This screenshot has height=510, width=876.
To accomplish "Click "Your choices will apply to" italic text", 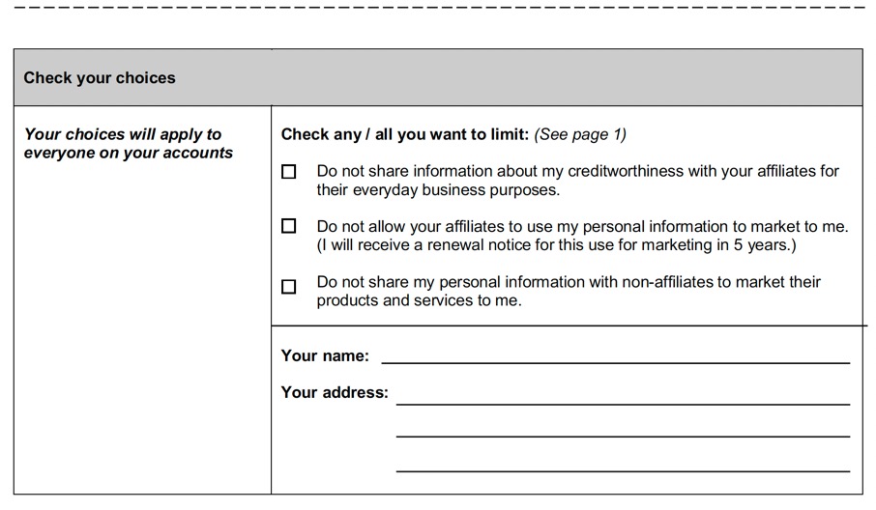I will pos(123,134).
